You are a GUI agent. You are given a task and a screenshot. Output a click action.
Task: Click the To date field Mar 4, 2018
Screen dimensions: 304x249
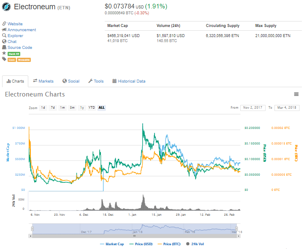click(287, 108)
